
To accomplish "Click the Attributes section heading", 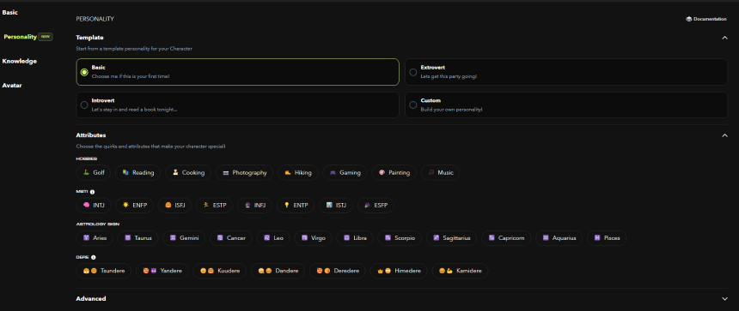I will 91,135.
